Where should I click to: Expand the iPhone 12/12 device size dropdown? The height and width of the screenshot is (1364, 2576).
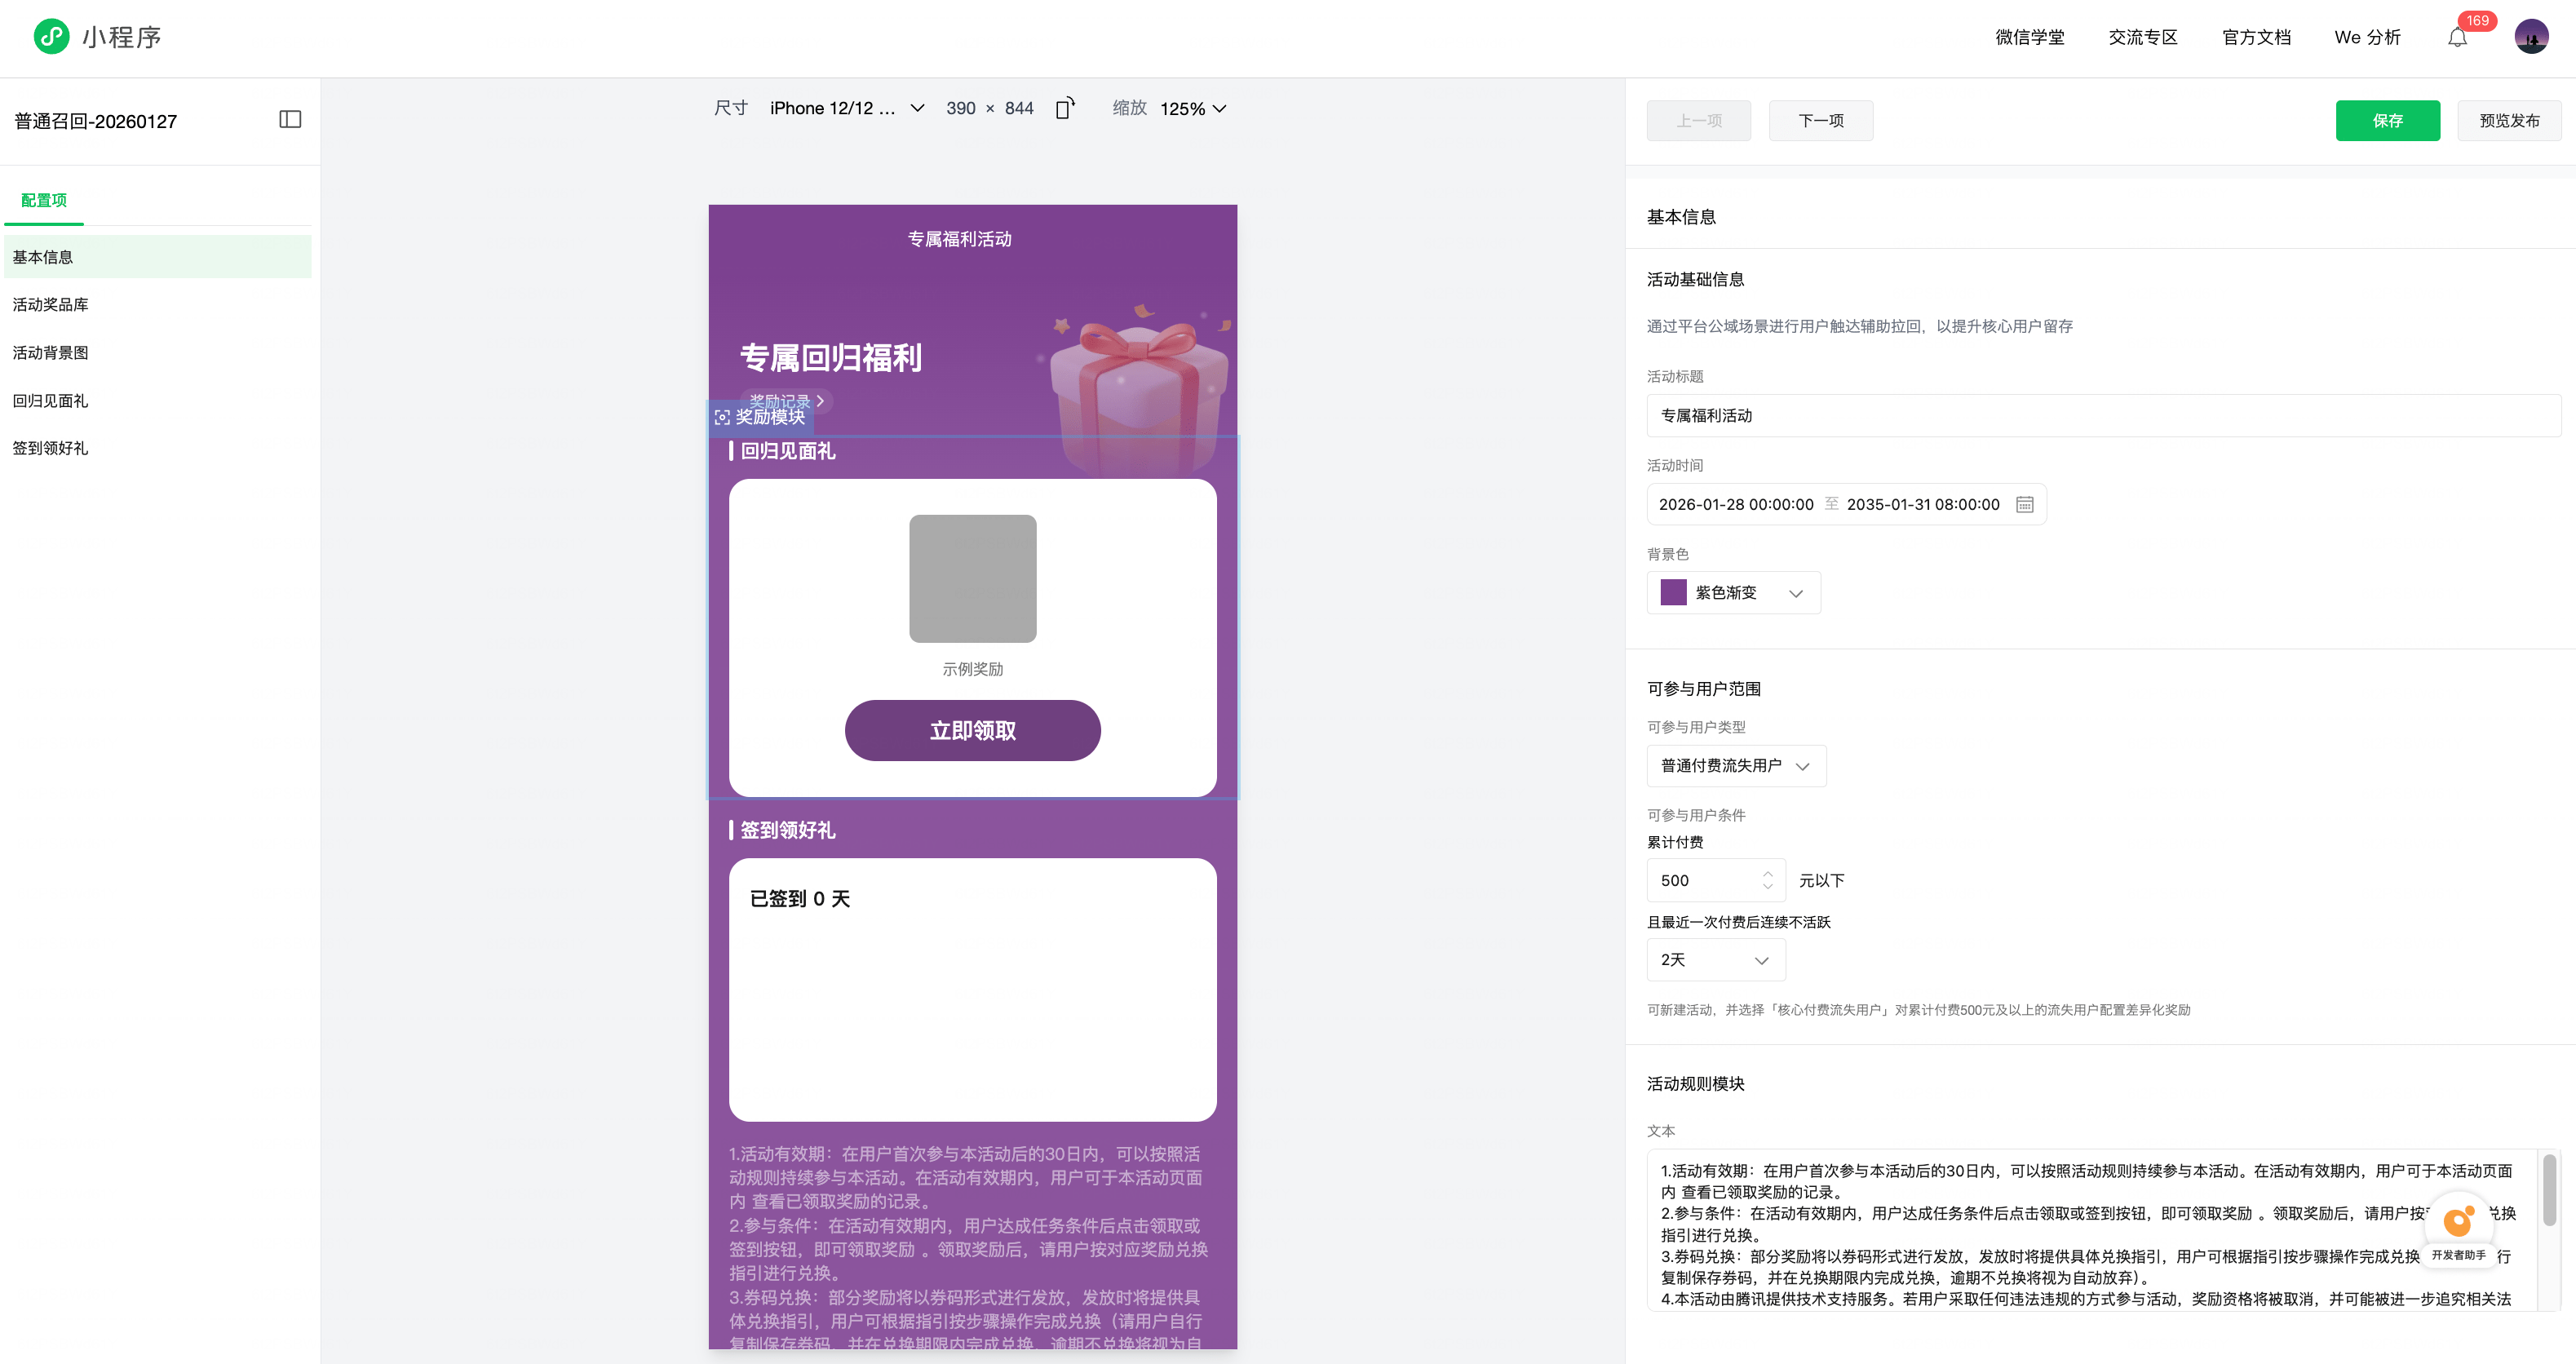click(846, 108)
